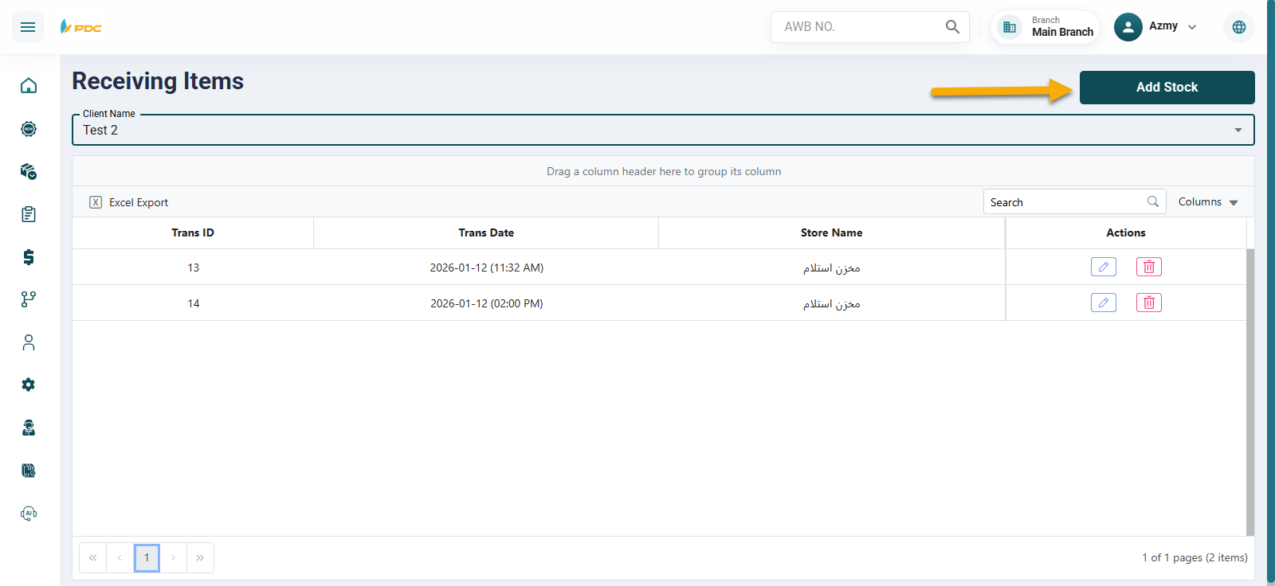Click the 1 of 1 pages text
1275x586 pixels.
click(x=1195, y=558)
